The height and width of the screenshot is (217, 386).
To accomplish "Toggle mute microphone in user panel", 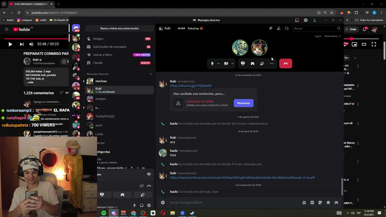I will pyautogui.click(x=134, y=206).
